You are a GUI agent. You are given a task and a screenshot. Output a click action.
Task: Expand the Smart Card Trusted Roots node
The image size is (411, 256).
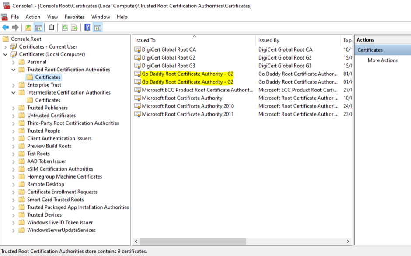click(14, 200)
